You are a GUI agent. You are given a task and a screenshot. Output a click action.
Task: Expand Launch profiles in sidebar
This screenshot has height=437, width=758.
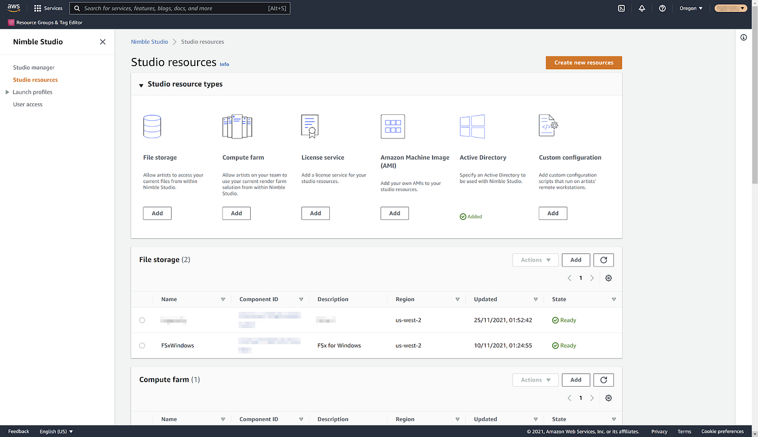7,92
